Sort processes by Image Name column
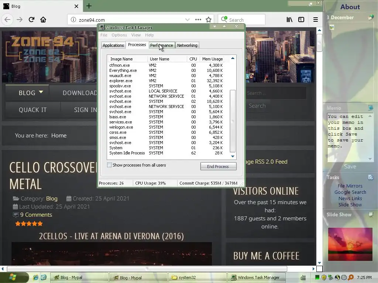This screenshot has height=283, width=378. pos(127,59)
